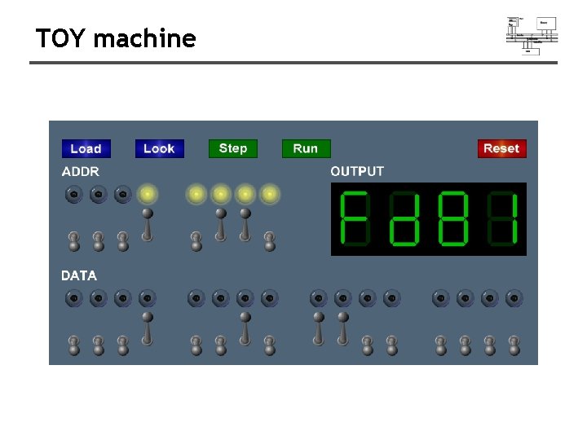Click the first unlit ADDR LED
The width and height of the screenshot is (587, 440).
[74, 194]
